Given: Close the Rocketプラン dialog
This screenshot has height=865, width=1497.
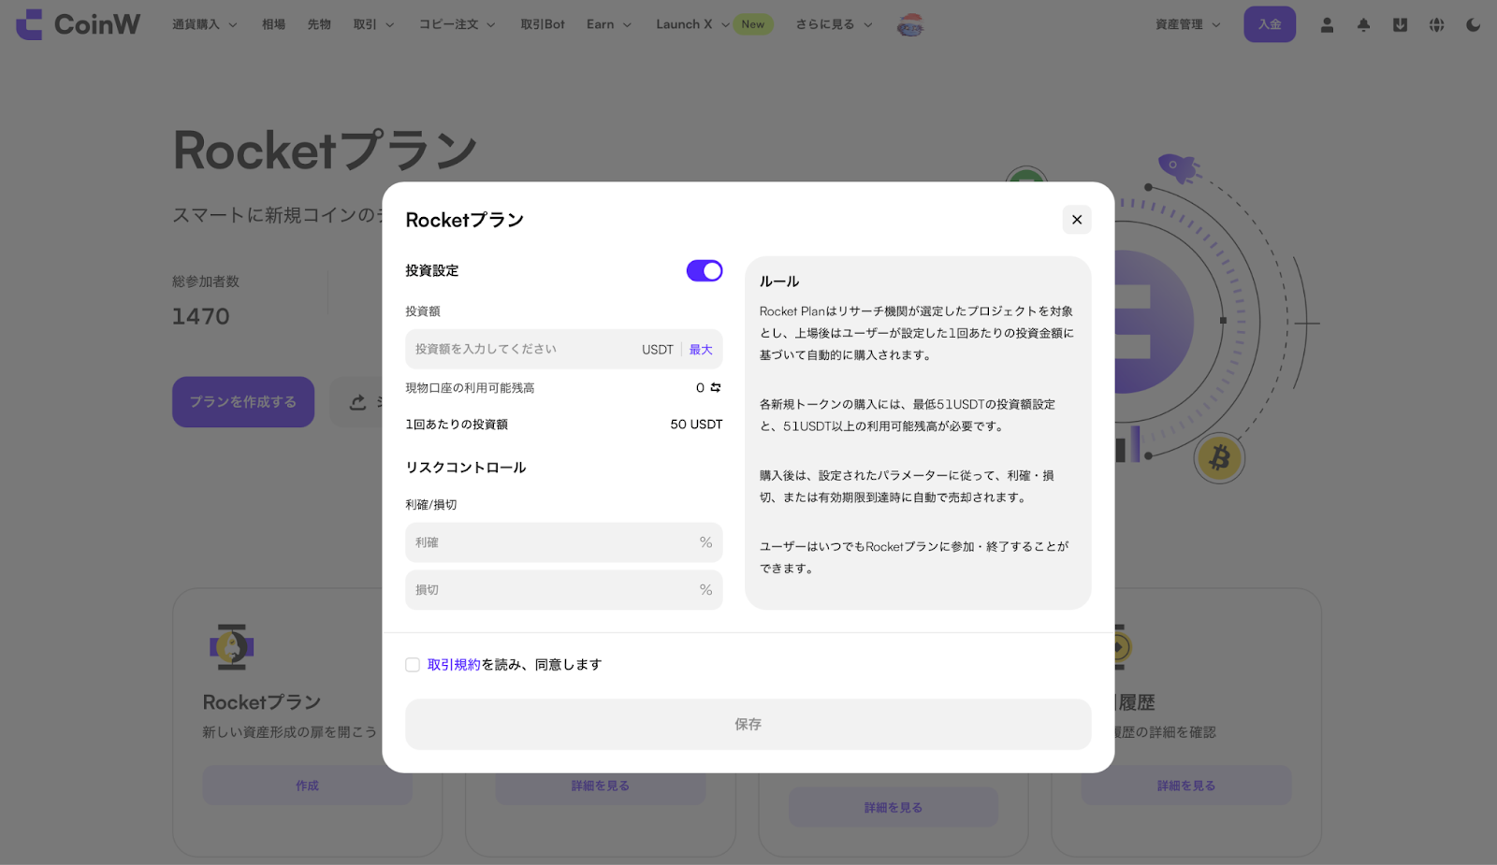Looking at the screenshot, I should [1077, 220].
